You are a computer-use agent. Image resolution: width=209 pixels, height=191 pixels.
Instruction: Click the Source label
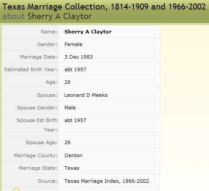47,181
